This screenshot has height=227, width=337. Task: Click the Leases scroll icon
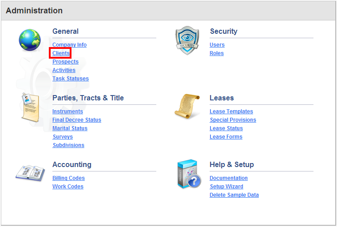[x=187, y=106]
